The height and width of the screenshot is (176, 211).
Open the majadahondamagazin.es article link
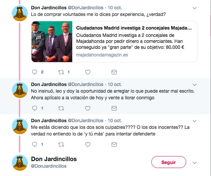click(x=102, y=55)
